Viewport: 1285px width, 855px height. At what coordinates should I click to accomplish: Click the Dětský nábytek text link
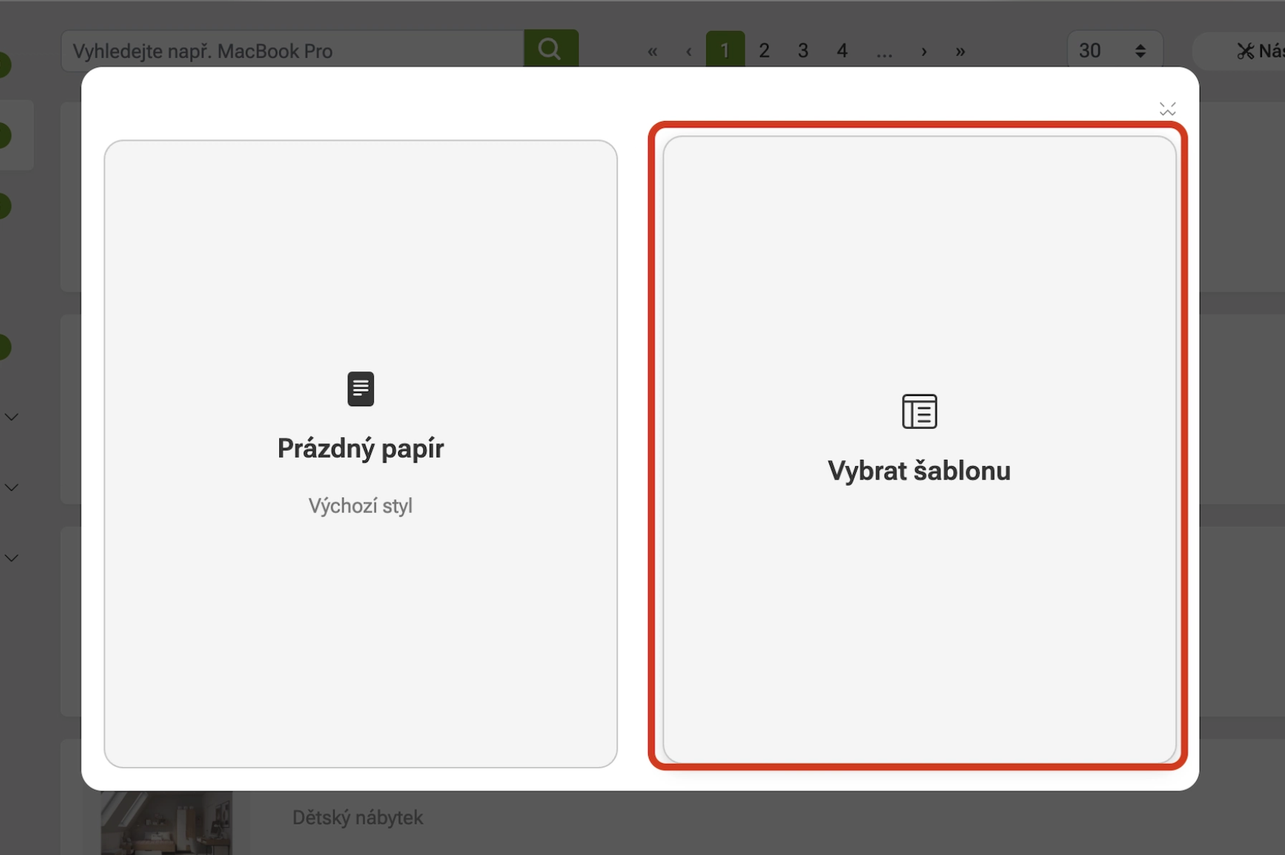357,817
